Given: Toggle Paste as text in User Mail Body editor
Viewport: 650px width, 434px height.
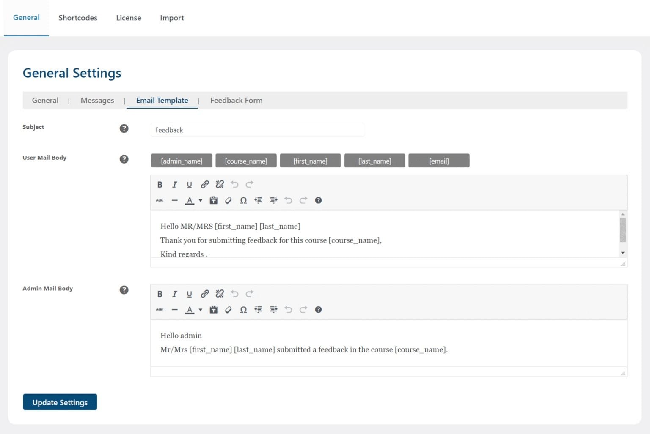Looking at the screenshot, I should point(214,200).
